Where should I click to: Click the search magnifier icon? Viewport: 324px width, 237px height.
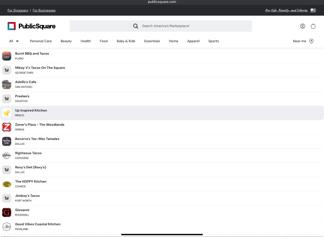[x=135, y=26]
